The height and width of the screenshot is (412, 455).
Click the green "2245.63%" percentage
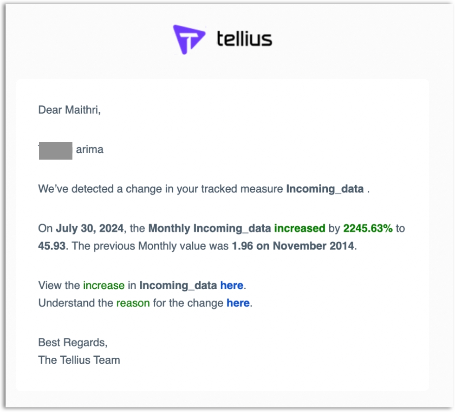tap(368, 228)
